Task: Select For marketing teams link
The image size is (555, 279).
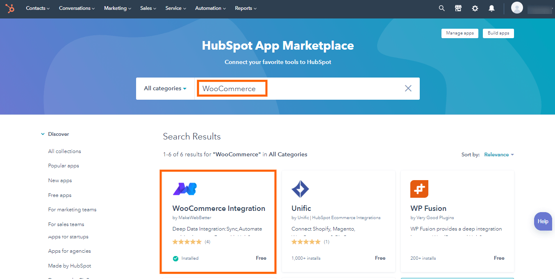Action: click(72, 210)
